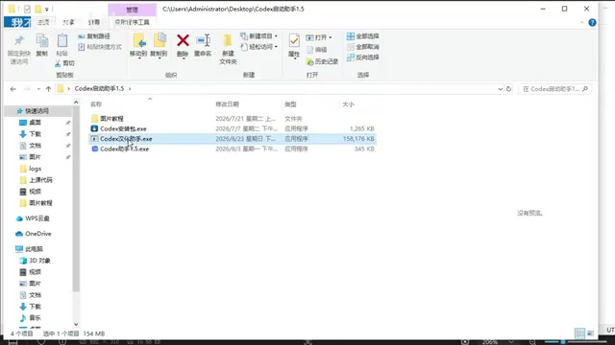The width and height of the screenshot is (615, 345).
Task: Click the Properties checkmark icon in title bar
Action: (x=27, y=9)
